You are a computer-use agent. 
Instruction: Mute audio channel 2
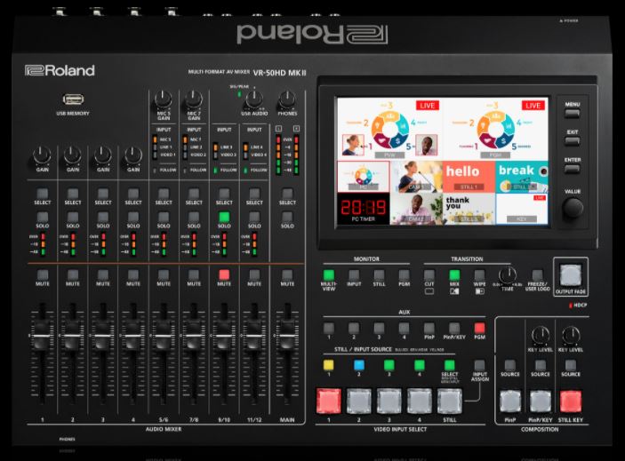click(73, 274)
